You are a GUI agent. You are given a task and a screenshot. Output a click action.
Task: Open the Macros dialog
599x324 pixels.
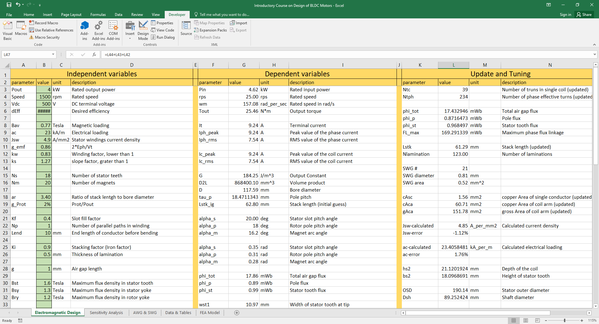click(x=21, y=28)
